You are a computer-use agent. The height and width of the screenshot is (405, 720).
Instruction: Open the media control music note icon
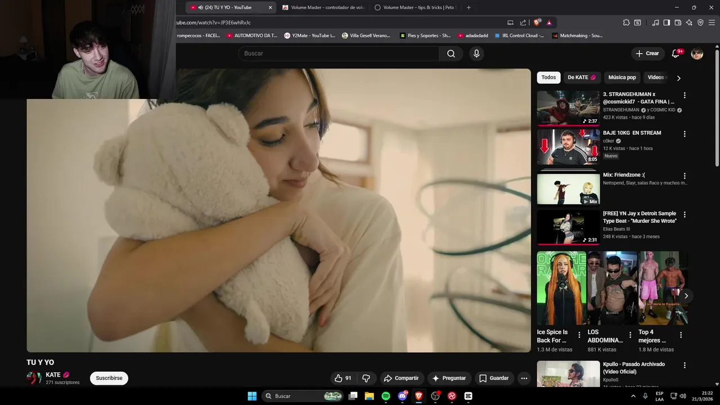(655, 22)
